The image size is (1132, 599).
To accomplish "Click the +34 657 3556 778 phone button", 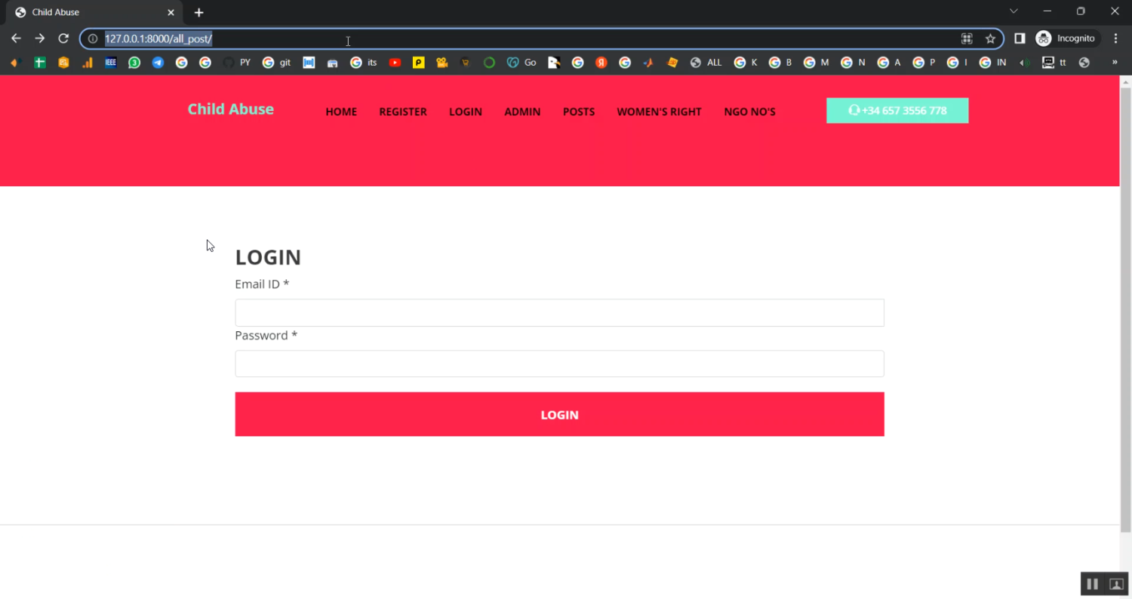I will [x=897, y=111].
